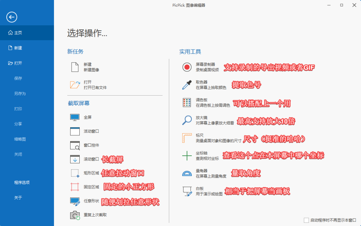Click the 坐标轴 green crosshair icon
The height and width of the screenshot is (226, 361).
[187, 156]
